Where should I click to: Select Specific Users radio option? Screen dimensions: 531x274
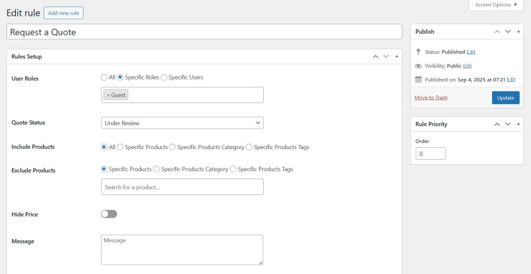[x=164, y=77]
